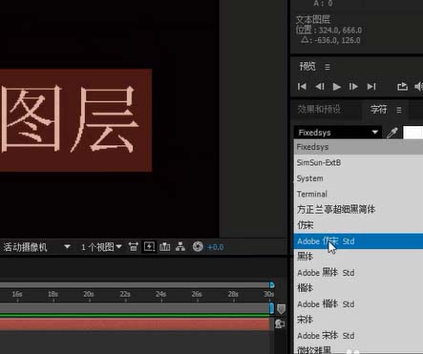Open the composition flowchart icon
423x354 pixels.
pos(180,247)
